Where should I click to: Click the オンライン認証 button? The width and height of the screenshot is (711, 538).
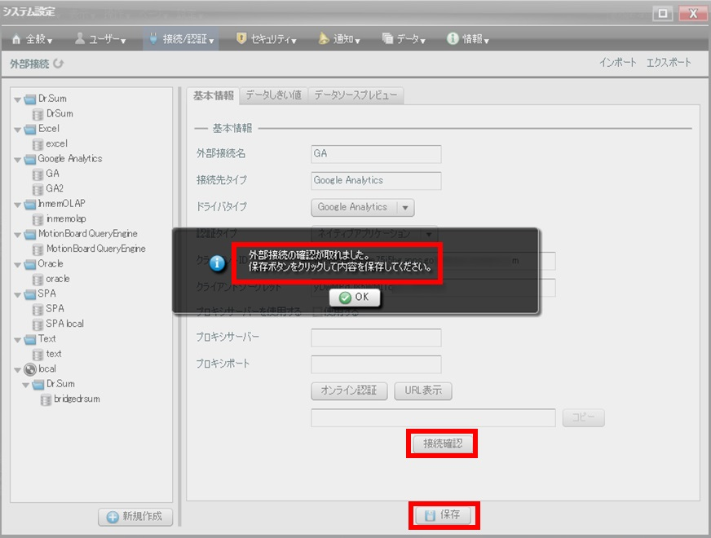pyautogui.click(x=349, y=390)
